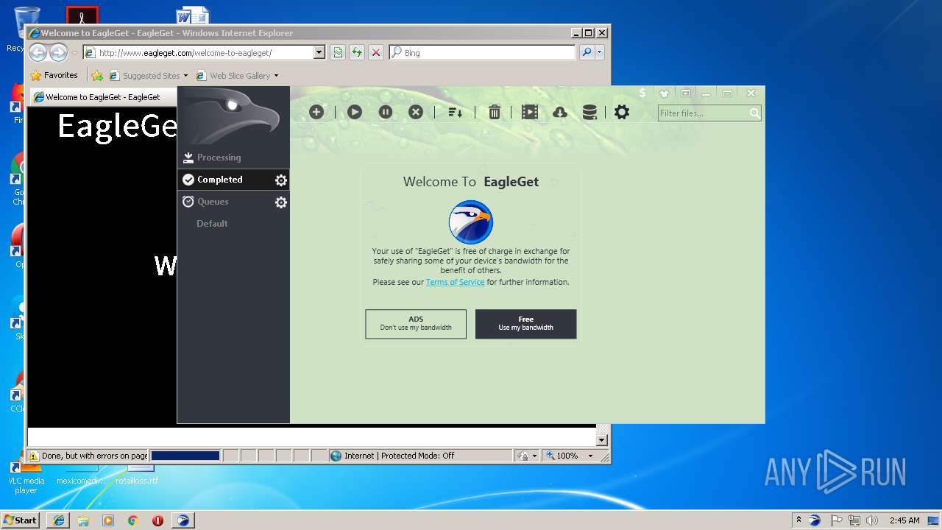Click IE scrollbar down arrow

601,440
